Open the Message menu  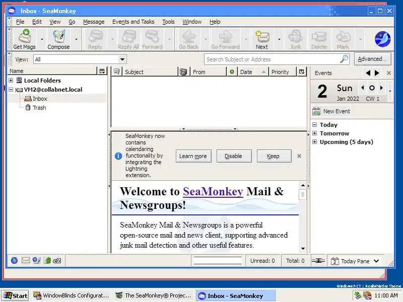(94, 22)
